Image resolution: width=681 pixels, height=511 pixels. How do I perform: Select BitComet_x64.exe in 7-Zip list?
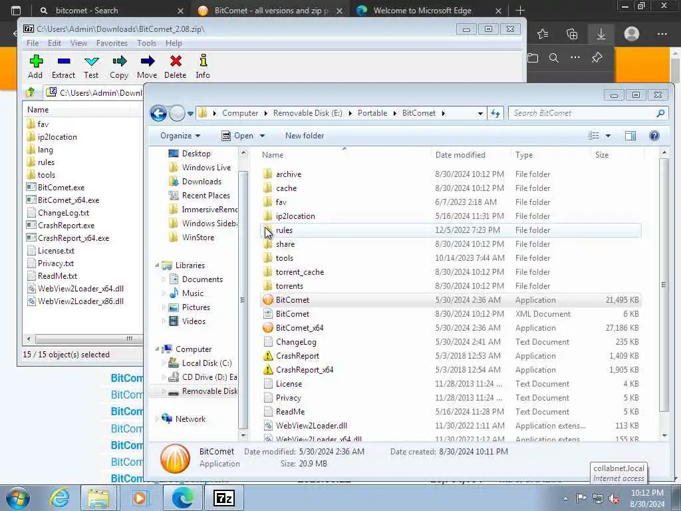(68, 200)
